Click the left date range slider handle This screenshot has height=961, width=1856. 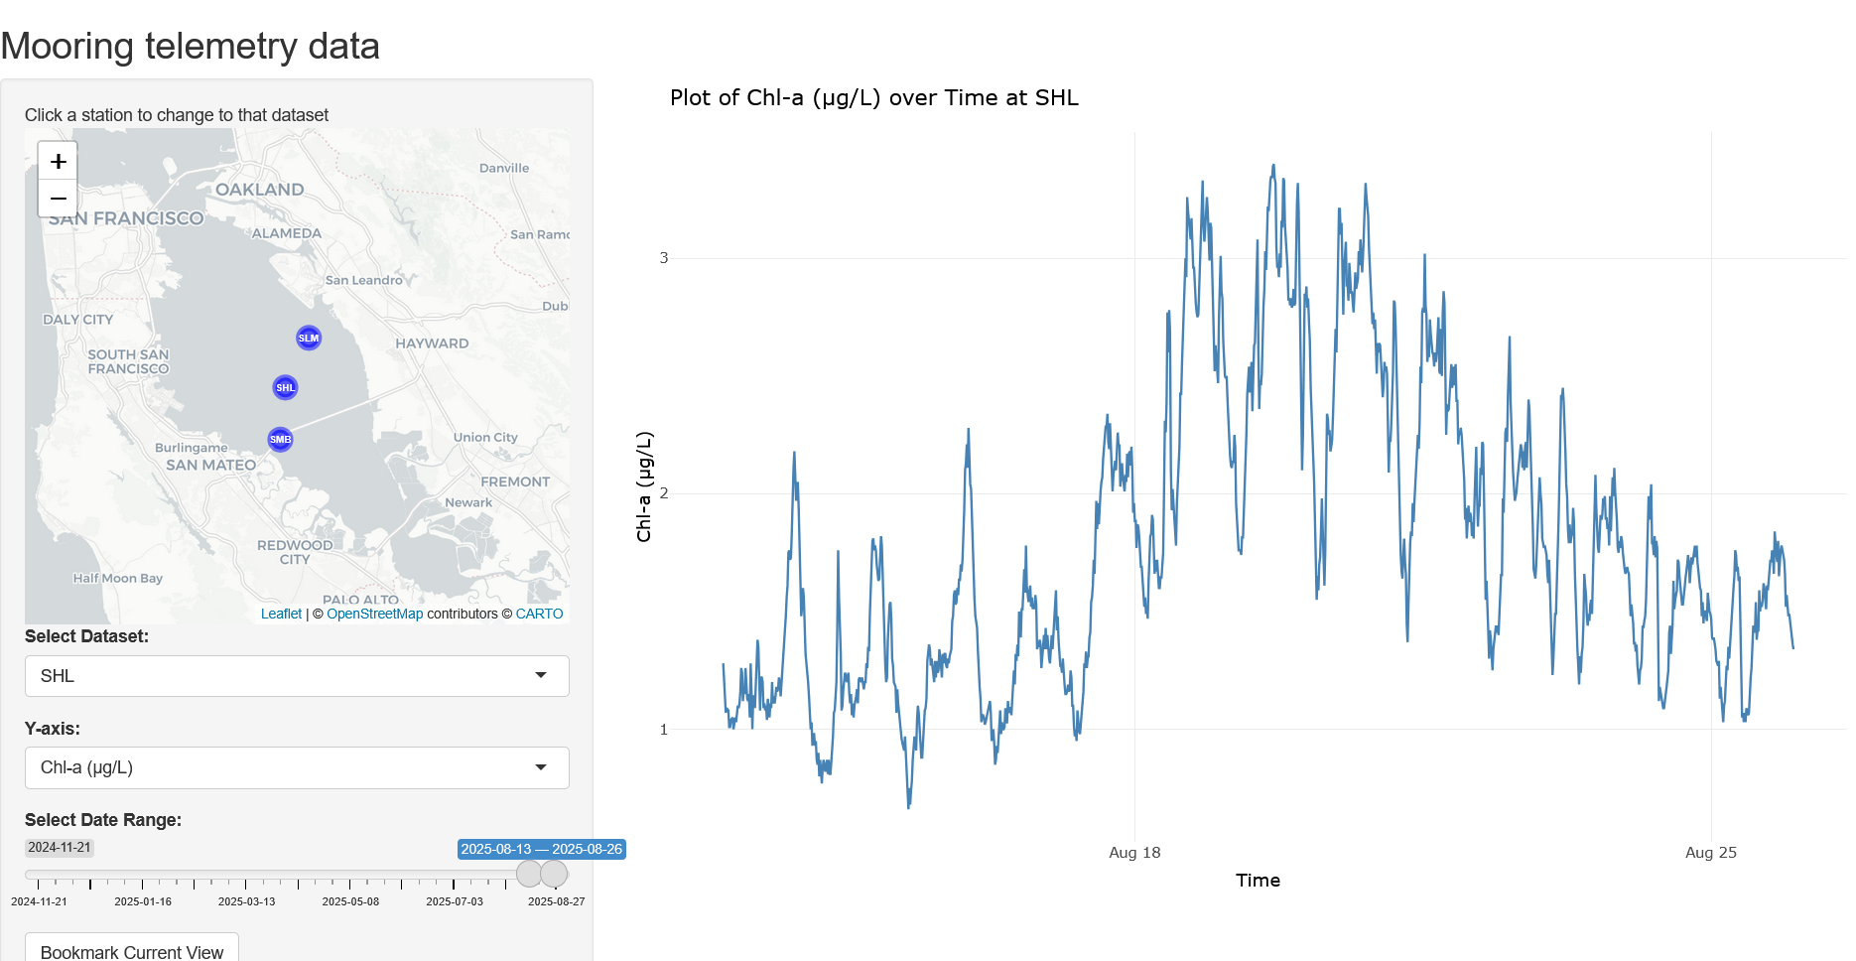[x=529, y=876]
